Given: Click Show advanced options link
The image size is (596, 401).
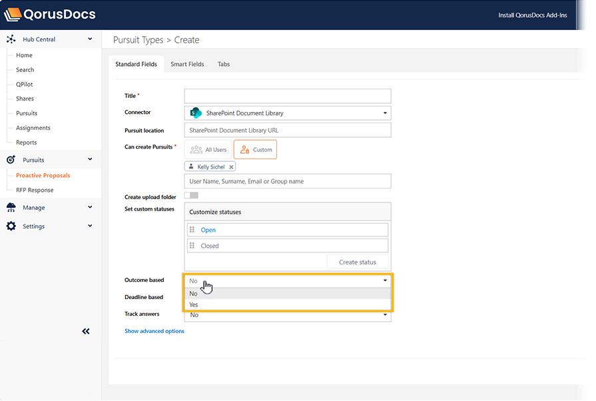Looking at the screenshot, I should 154,331.
